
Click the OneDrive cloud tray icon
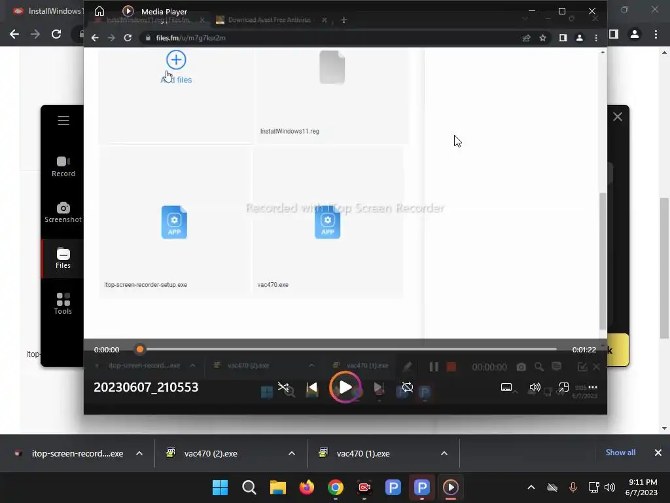click(x=552, y=487)
